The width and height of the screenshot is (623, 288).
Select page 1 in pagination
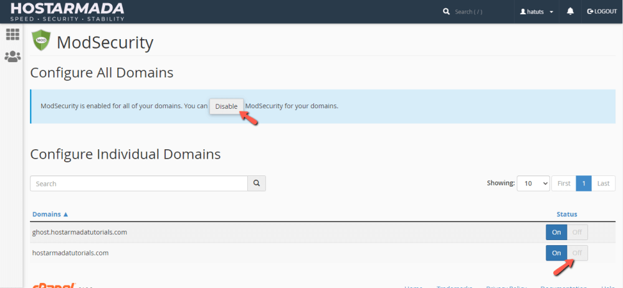pos(584,183)
